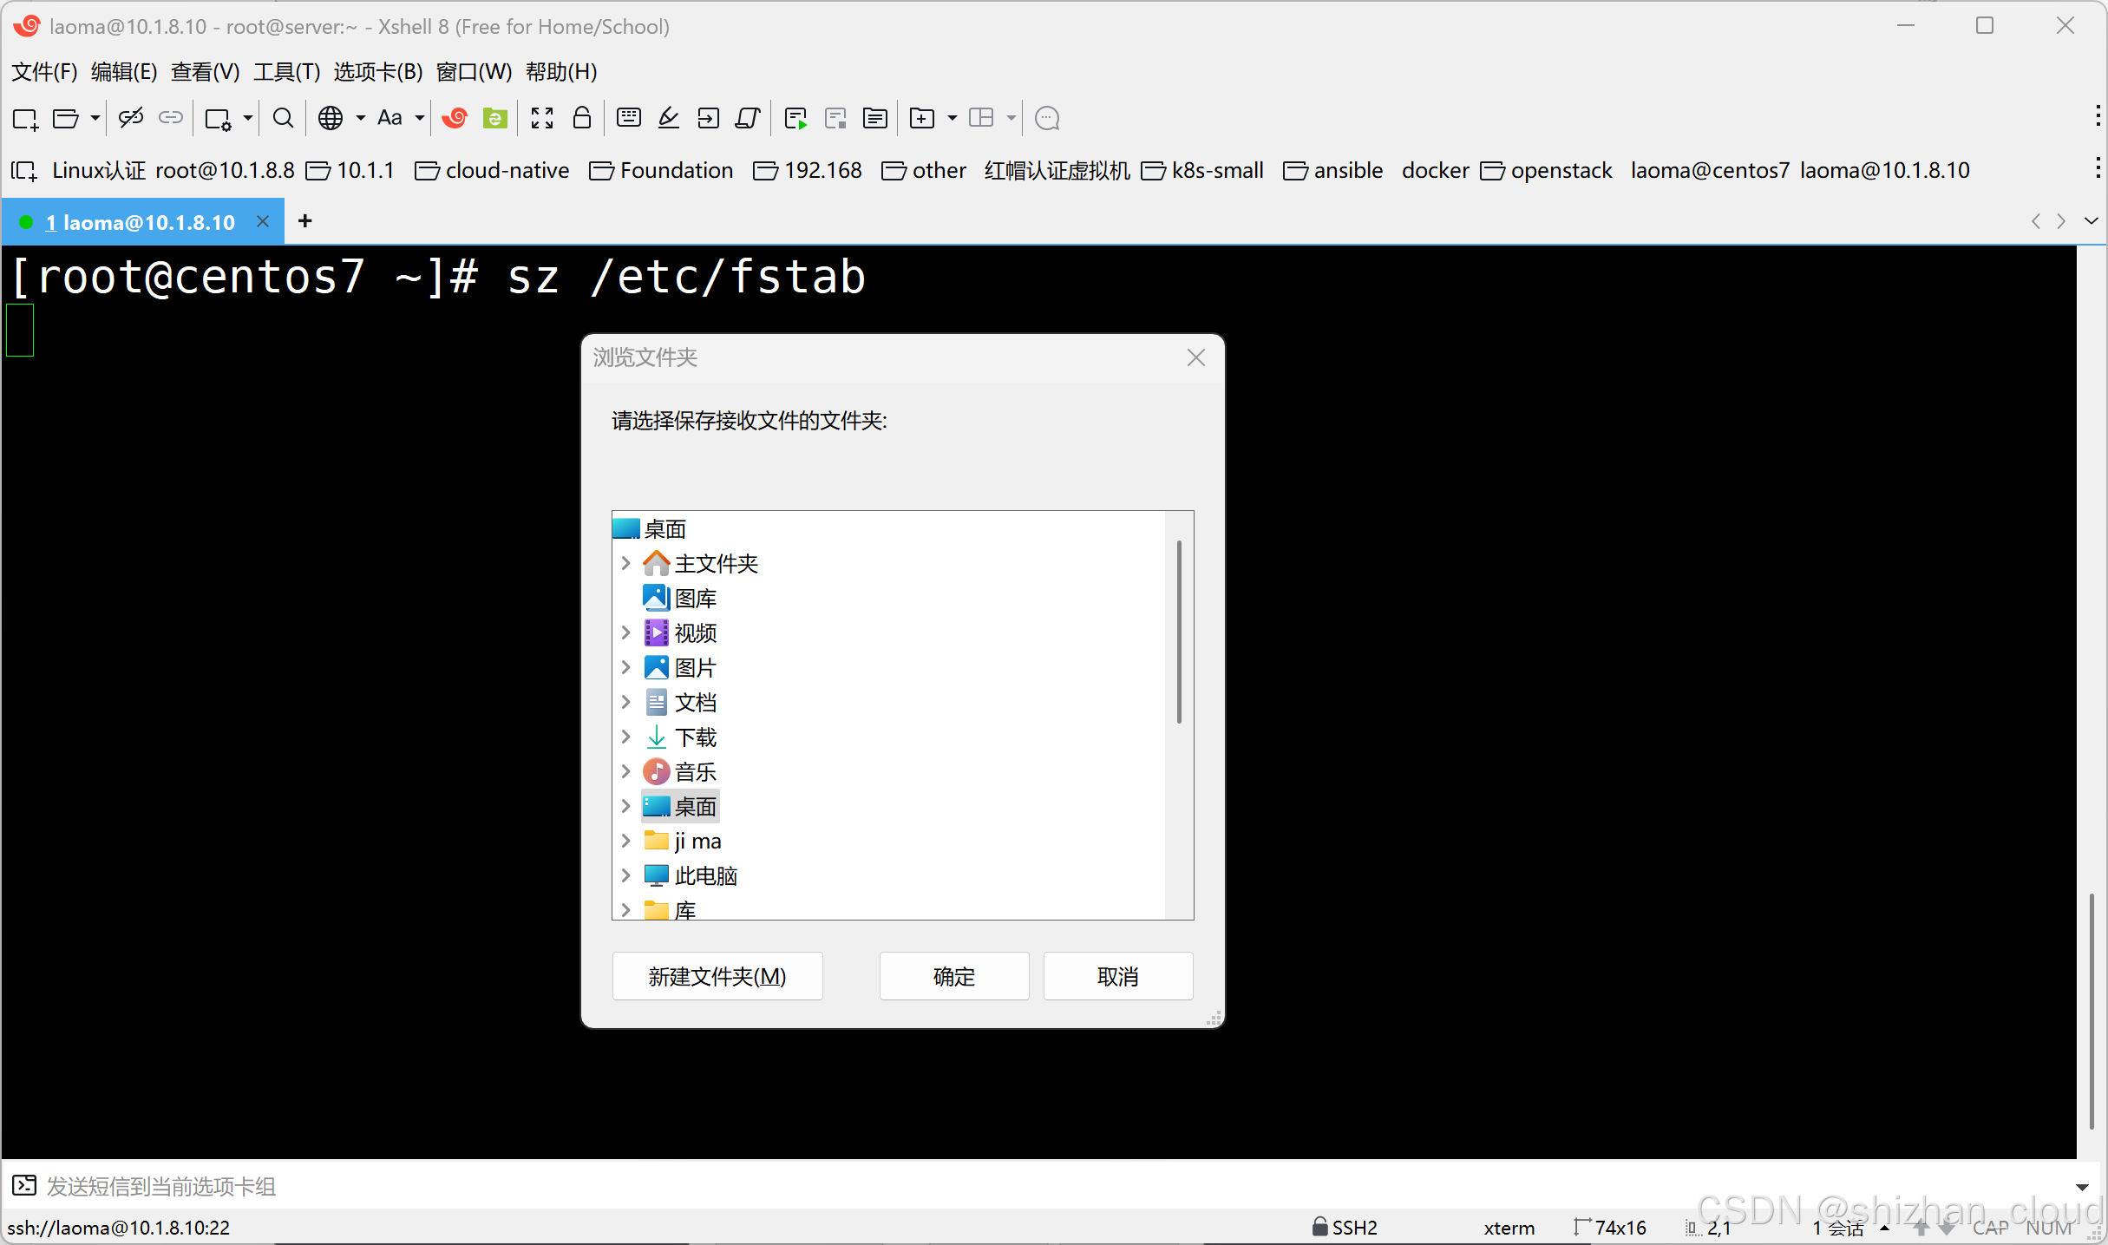The image size is (2108, 1245).
Task: Lock the screen with padlock icon
Action: 581,118
